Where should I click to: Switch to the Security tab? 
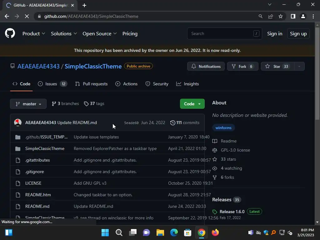pyautogui.click(x=157, y=84)
